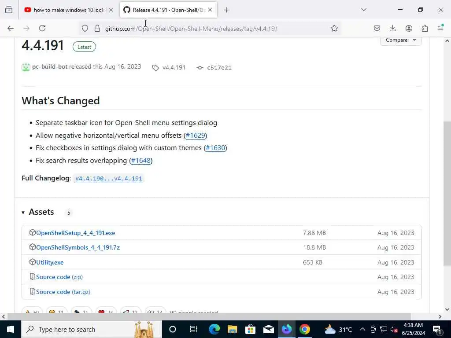Expand the list all tabs chevron

pyautogui.click(x=364, y=10)
